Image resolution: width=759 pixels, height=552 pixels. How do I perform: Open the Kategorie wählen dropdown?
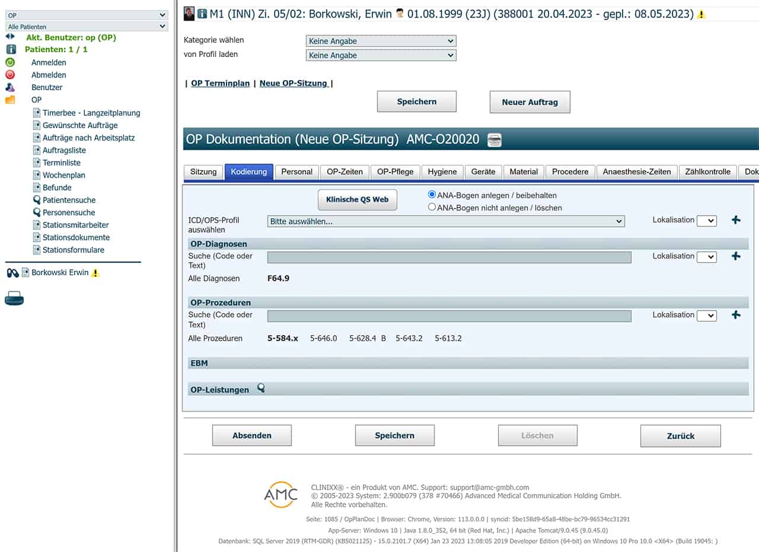click(x=381, y=41)
